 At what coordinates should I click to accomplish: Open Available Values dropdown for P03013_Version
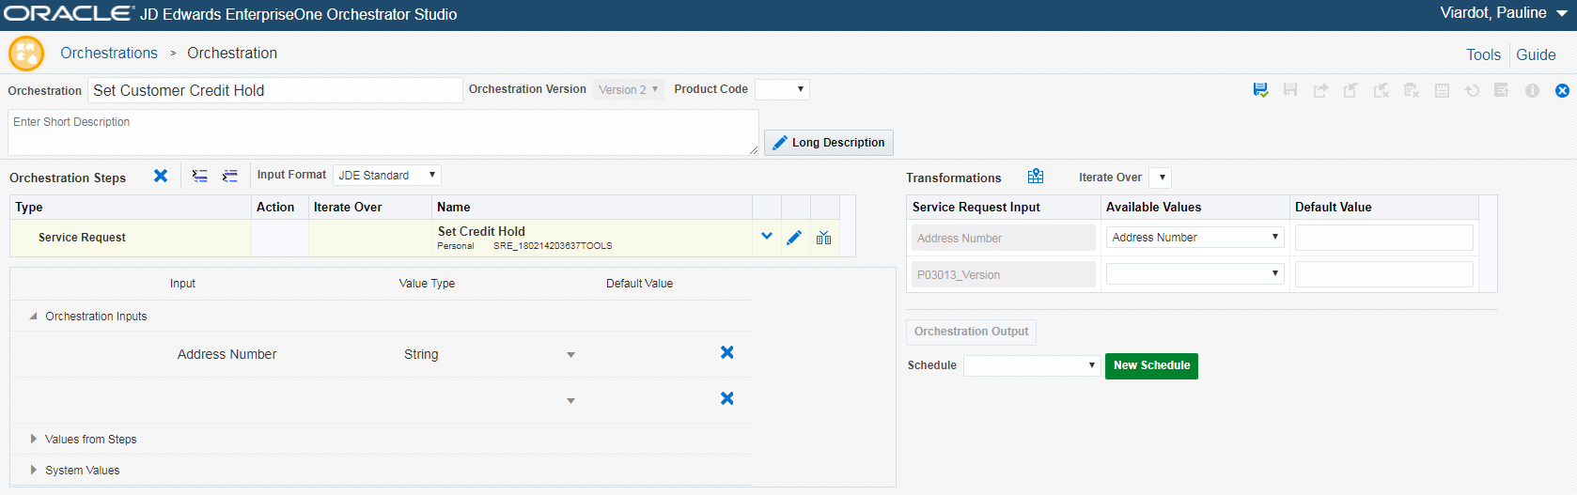1194,273
